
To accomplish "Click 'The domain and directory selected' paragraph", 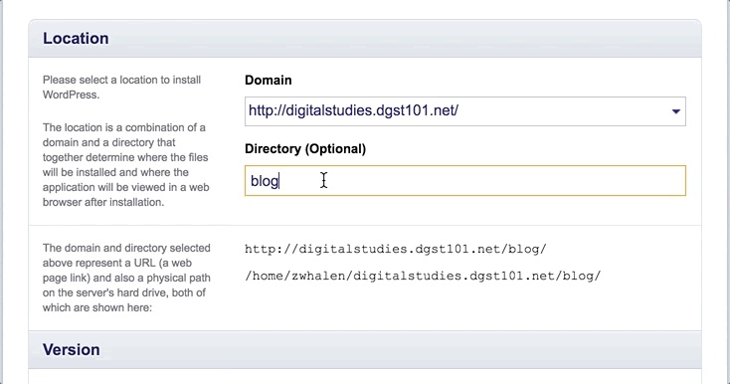I will 126,278.
